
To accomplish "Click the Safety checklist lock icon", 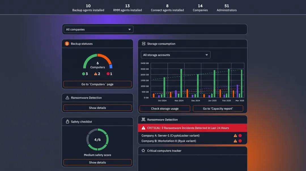I will [x=67, y=121].
